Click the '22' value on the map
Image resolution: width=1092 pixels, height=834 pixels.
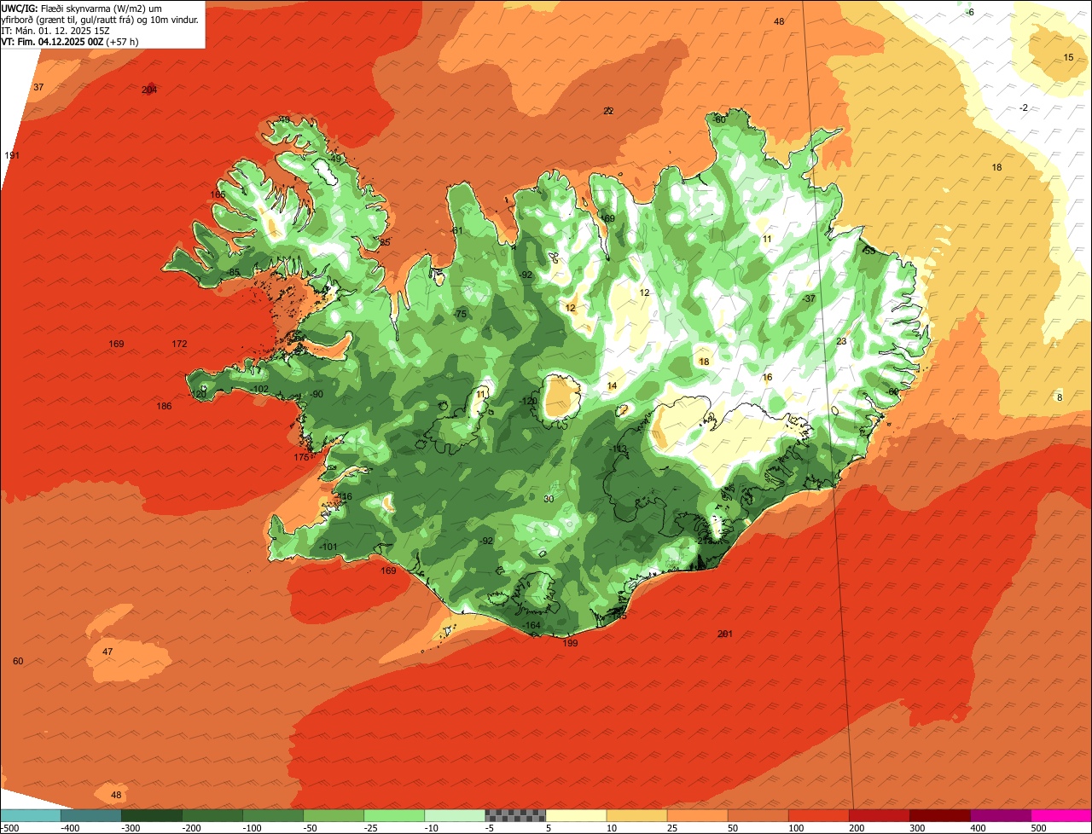pos(608,111)
